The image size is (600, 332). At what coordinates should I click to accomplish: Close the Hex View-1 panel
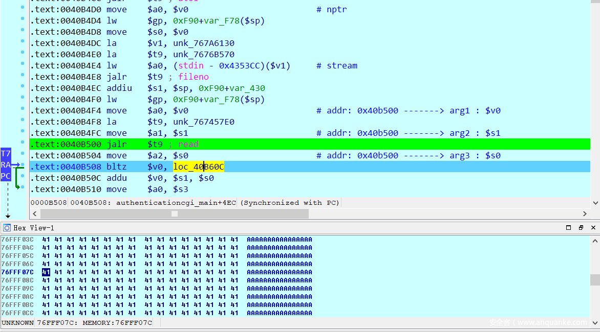(x=593, y=228)
